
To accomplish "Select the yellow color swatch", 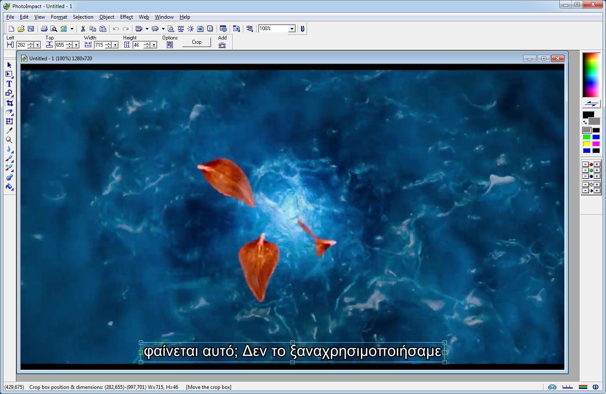I will [587, 144].
